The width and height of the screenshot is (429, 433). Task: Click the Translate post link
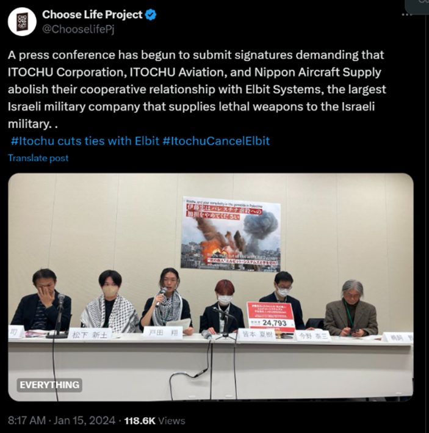click(x=38, y=158)
